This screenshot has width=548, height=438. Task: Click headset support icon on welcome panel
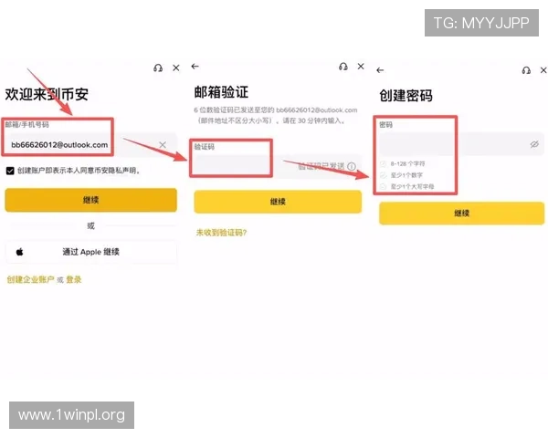(x=158, y=68)
